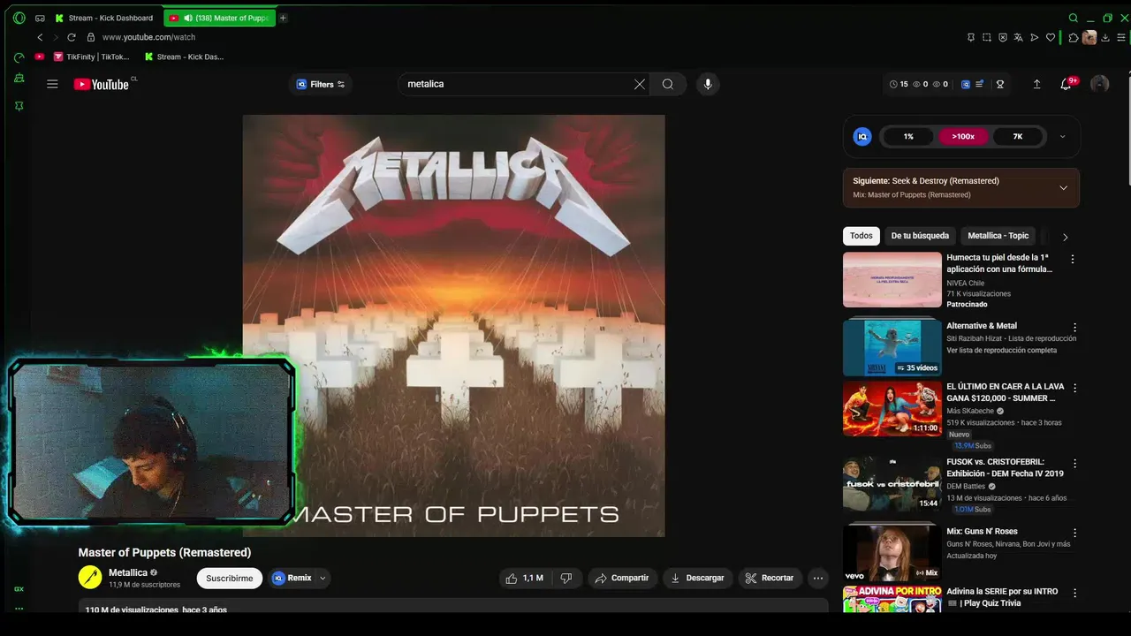Go to the YouTube home logo
Image resolution: width=1131 pixels, height=636 pixels.
click(x=102, y=84)
